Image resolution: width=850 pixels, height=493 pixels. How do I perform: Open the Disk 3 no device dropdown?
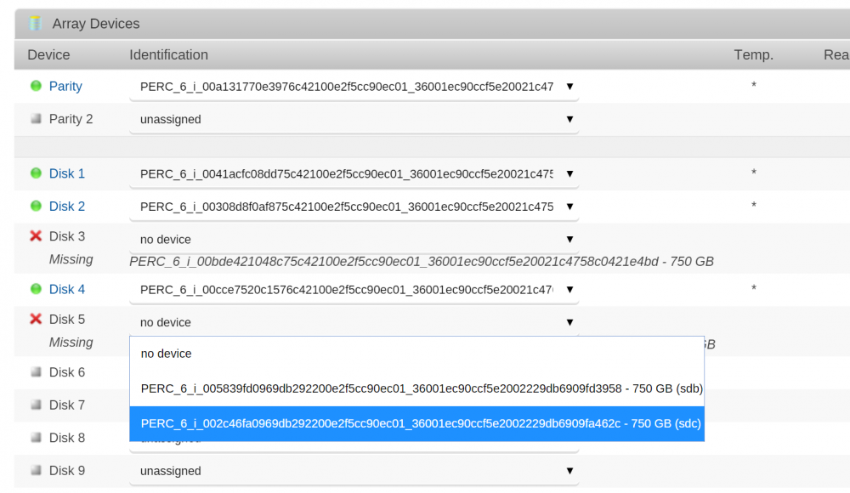pyautogui.click(x=354, y=239)
